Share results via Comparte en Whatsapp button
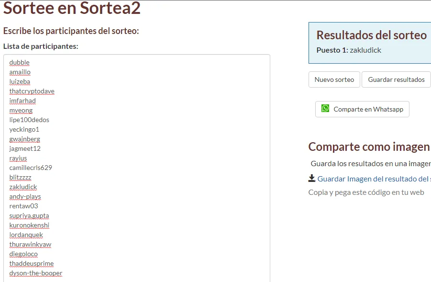 click(362, 109)
